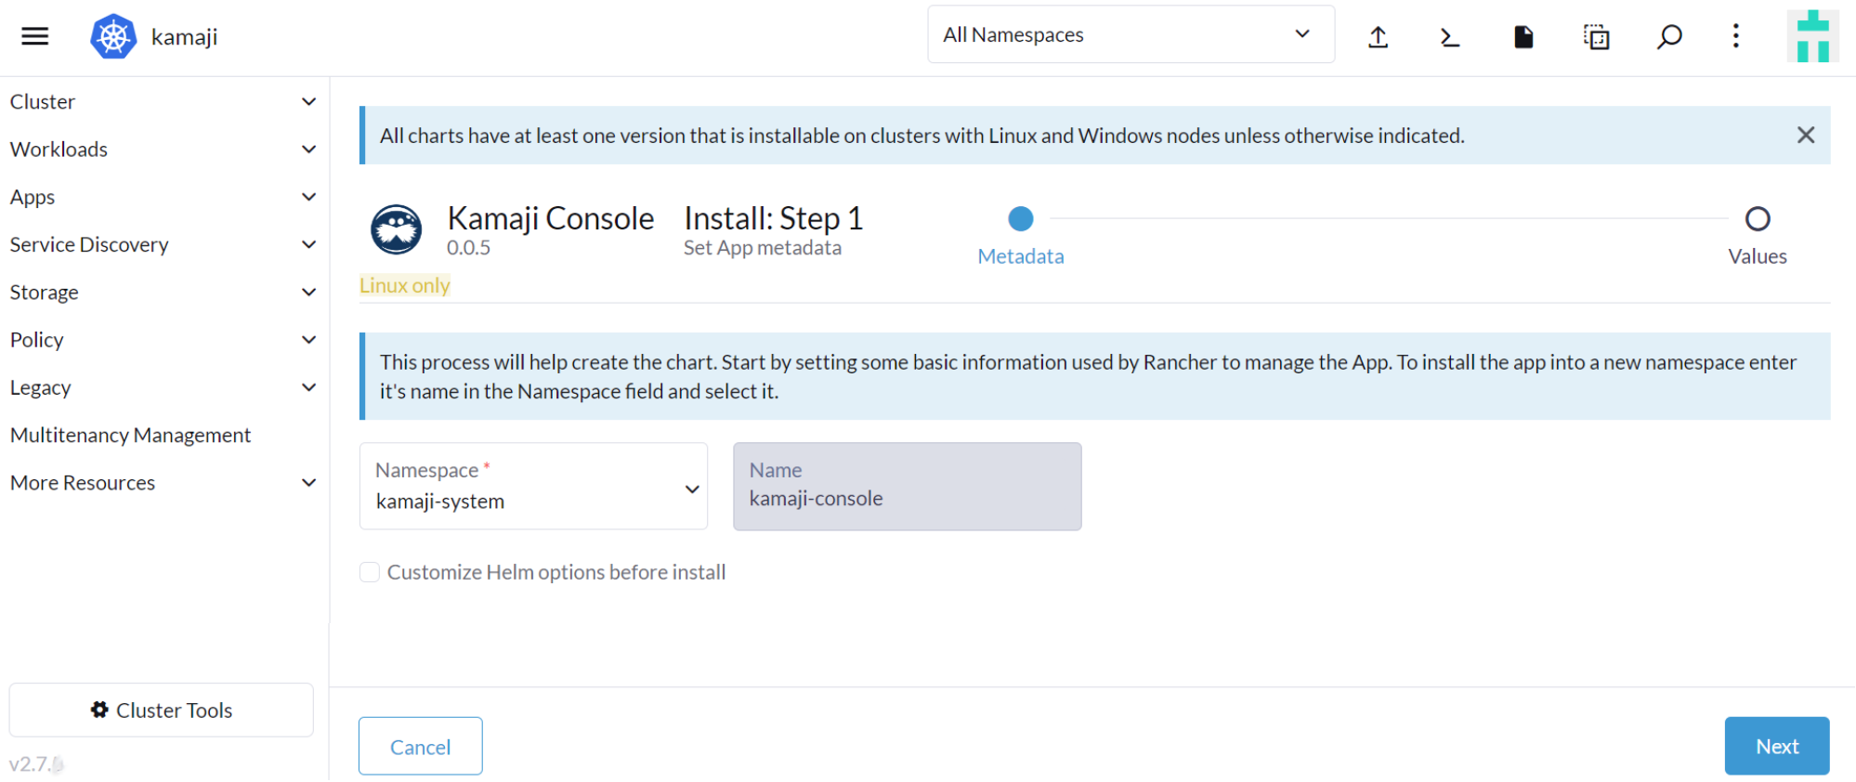Open Multitenancy Management in sidebar
1856x782 pixels.
130,436
